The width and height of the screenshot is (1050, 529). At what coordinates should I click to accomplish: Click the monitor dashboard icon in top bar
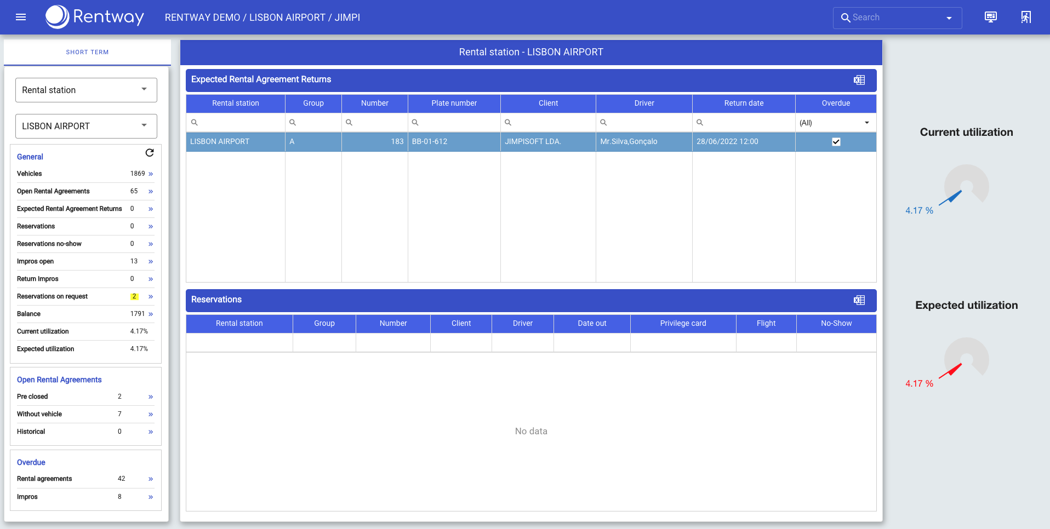click(x=991, y=17)
